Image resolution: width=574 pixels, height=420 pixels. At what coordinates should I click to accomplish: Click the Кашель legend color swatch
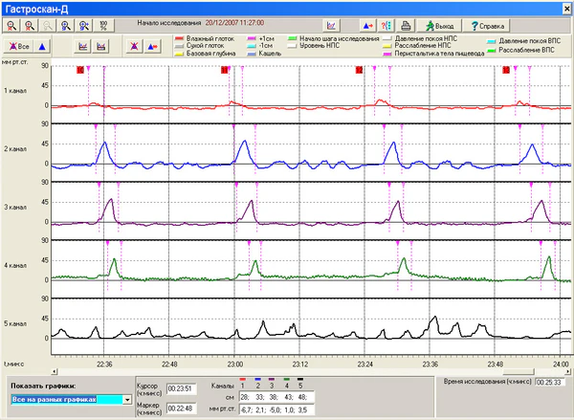[x=251, y=54]
